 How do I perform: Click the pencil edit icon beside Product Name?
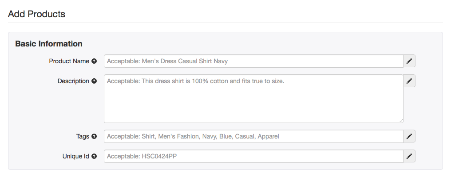pos(409,61)
